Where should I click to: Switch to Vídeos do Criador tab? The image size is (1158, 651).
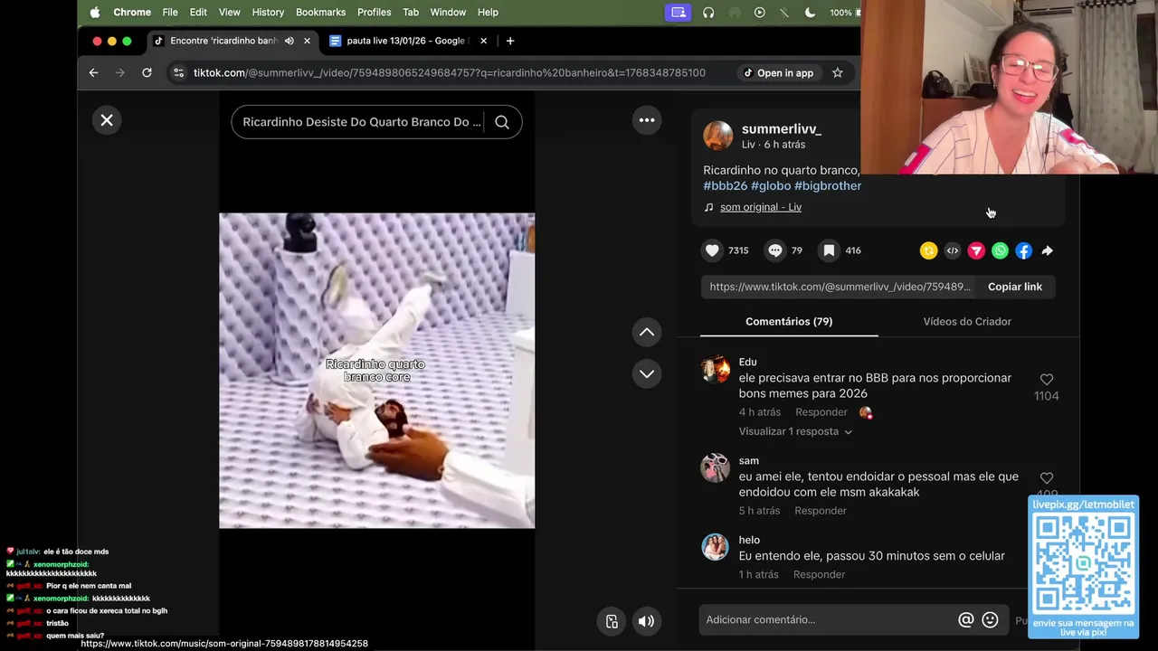point(967,322)
